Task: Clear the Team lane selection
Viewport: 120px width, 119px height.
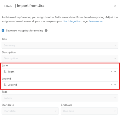Action: pyautogui.click(x=111, y=72)
